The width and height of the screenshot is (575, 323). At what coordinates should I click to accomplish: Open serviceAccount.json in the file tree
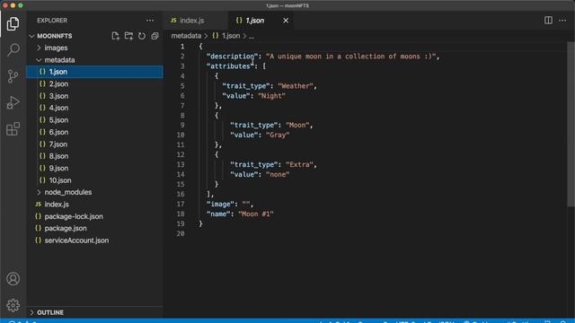tap(94, 240)
